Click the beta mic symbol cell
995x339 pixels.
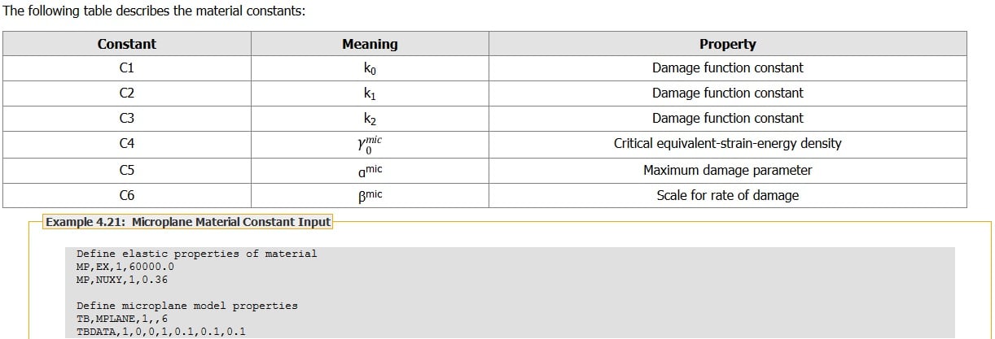point(370,195)
